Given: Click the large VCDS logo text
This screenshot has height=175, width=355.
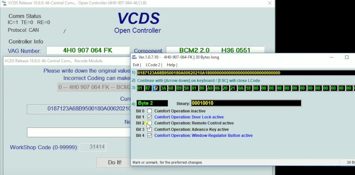Looking at the screenshot, I should [139, 18].
